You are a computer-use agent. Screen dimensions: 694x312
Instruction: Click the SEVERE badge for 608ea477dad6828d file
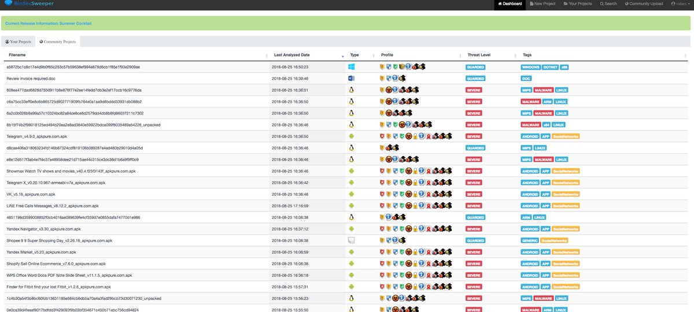[474, 90]
